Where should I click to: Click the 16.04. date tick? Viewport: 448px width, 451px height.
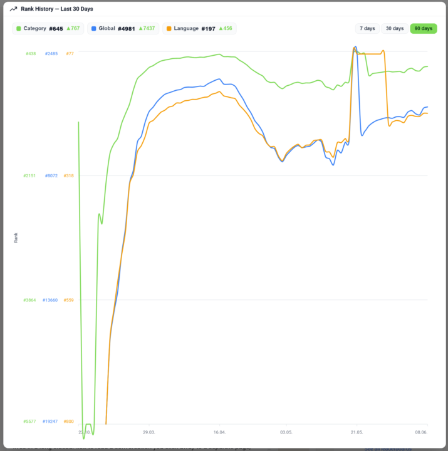(x=219, y=432)
